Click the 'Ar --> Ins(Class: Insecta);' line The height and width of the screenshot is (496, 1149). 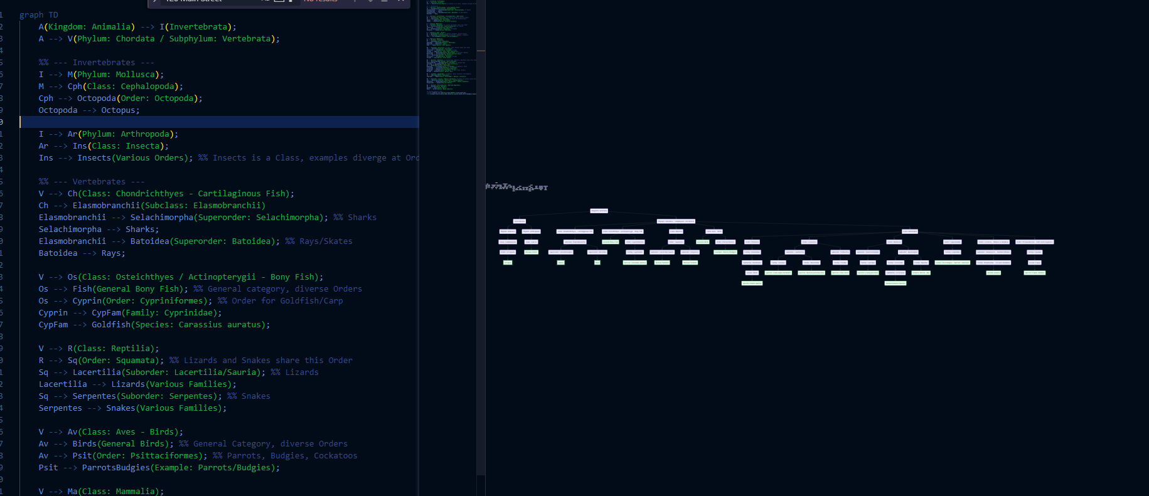click(104, 146)
